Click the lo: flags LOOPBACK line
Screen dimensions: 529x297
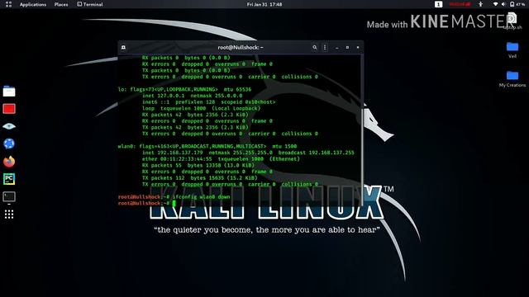pos(184,89)
